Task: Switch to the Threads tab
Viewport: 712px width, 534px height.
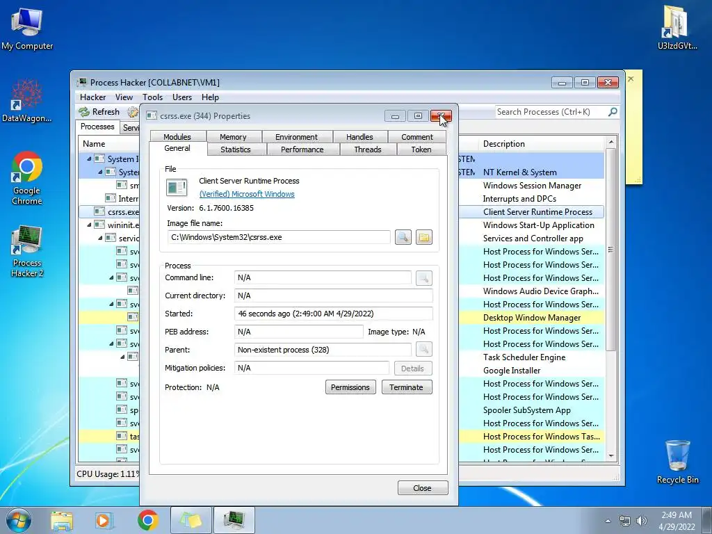Action: (368, 149)
